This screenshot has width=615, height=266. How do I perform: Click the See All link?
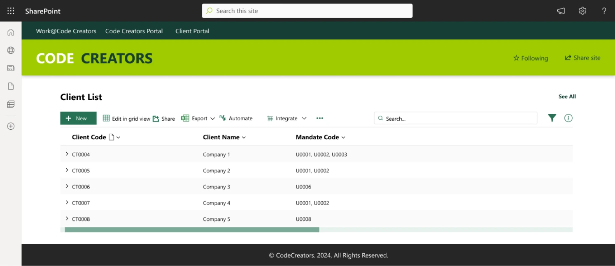point(567,96)
